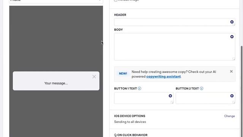This screenshot has height=137, width=243.
Task: Click the plus icon in the Body field
Action: pyautogui.click(x=232, y=37)
